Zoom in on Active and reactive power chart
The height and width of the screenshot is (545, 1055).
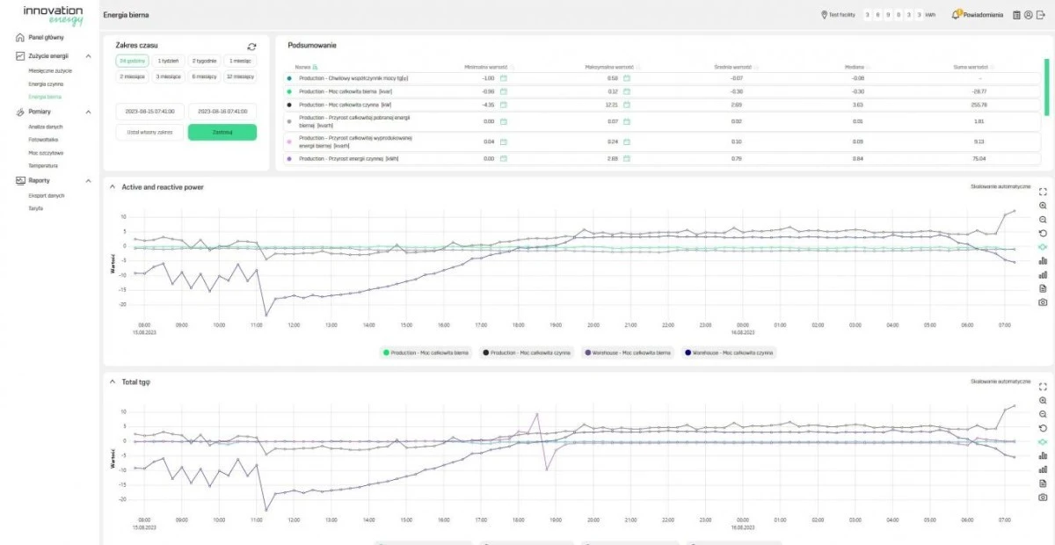[1043, 205]
